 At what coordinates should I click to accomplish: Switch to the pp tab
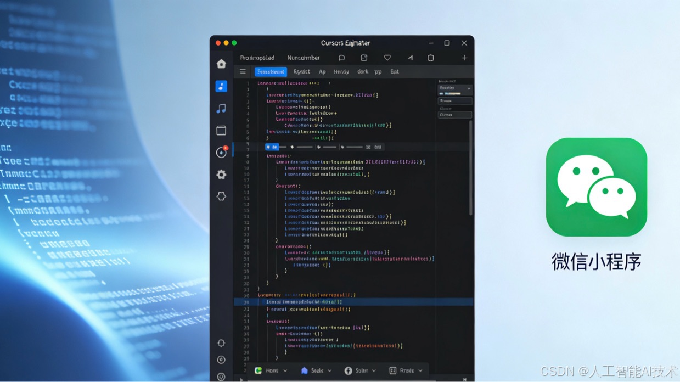point(378,71)
